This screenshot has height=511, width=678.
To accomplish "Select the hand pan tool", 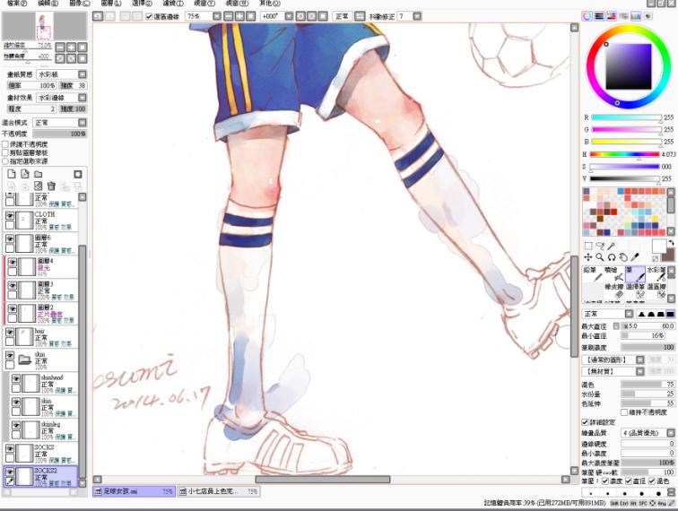I will (x=623, y=257).
